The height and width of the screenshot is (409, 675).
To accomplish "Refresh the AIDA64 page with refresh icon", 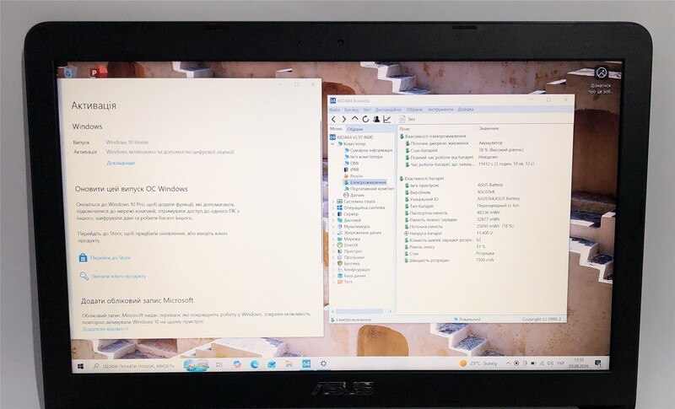I will 365,119.
